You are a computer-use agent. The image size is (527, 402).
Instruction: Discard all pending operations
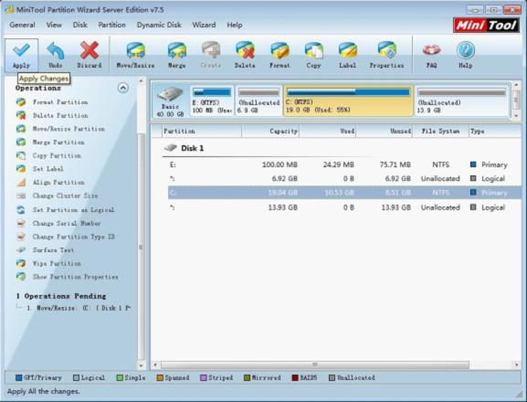[90, 56]
